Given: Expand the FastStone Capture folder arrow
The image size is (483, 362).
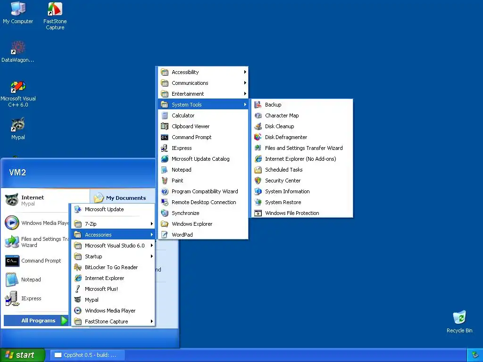Looking at the screenshot, I should 151,321.
